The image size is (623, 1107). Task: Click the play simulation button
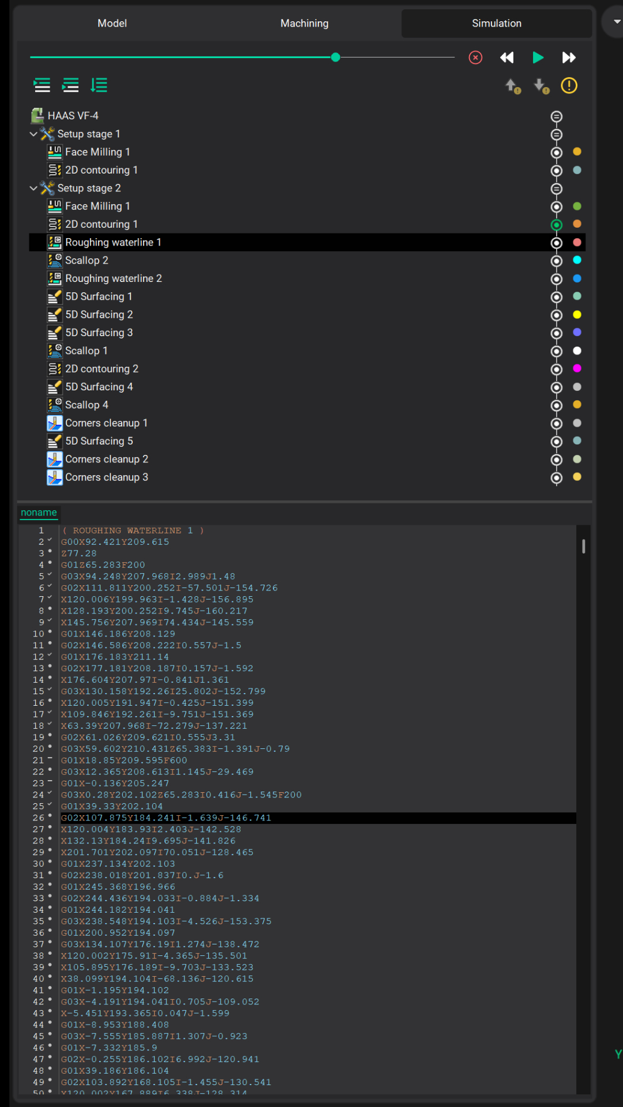pos(538,58)
